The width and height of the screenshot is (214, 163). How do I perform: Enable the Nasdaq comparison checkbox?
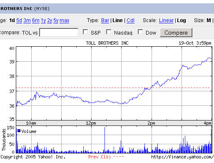[109, 32]
